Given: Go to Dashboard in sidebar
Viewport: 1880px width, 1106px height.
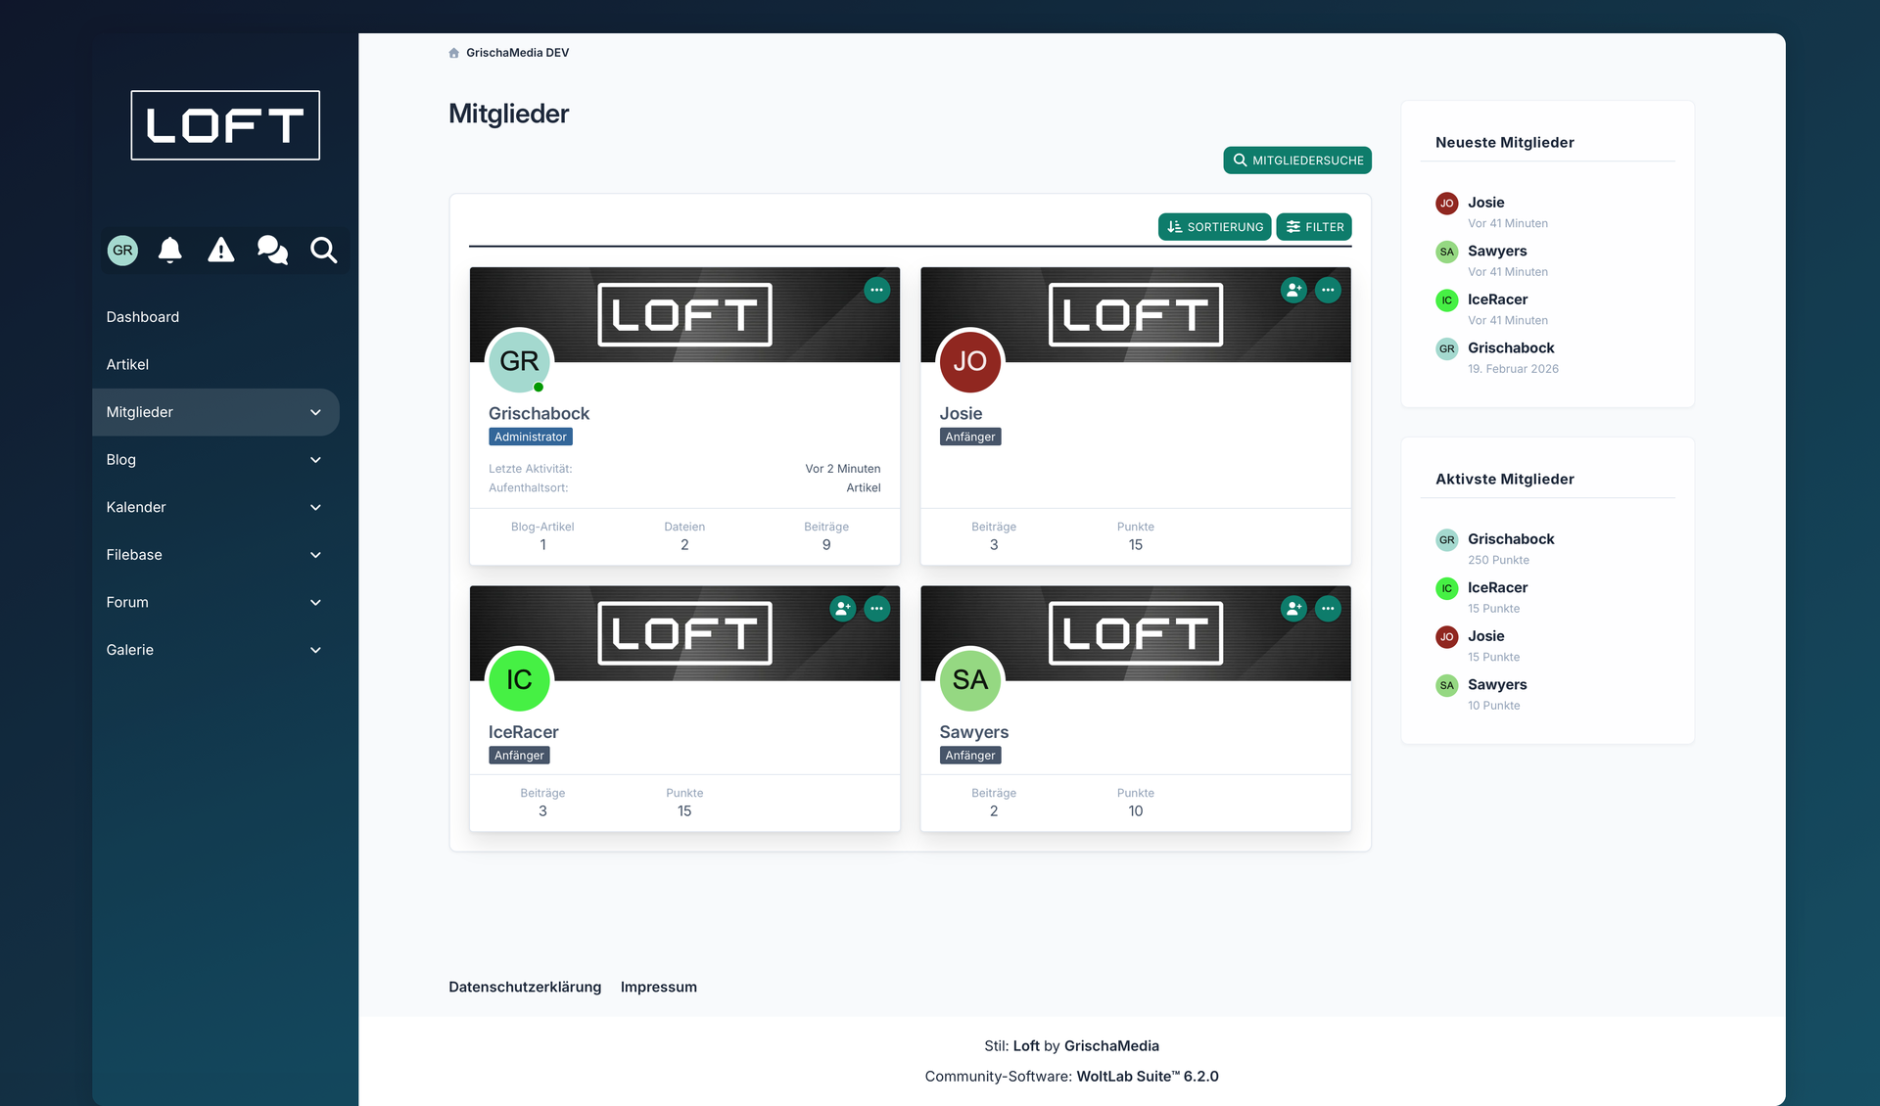Looking at the screenshot, I should (x=143, y=317).
